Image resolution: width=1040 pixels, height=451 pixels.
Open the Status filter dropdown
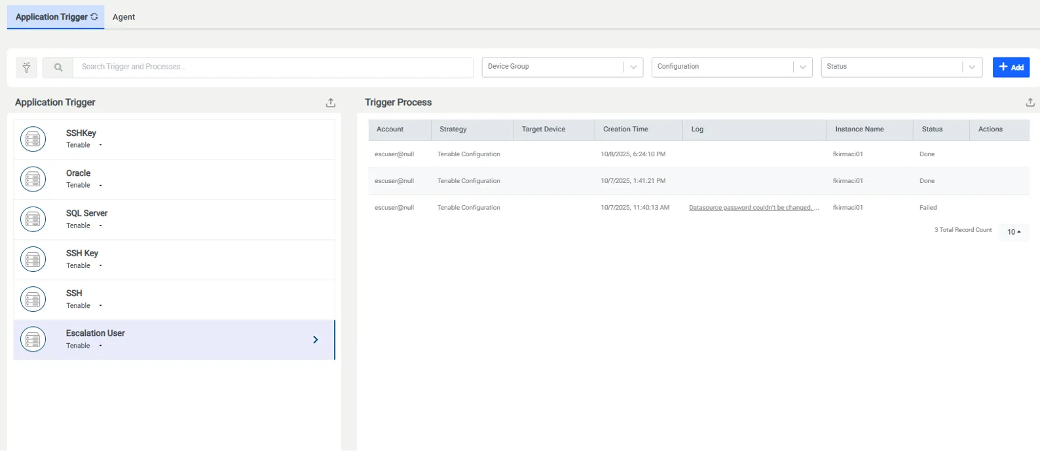902,67
